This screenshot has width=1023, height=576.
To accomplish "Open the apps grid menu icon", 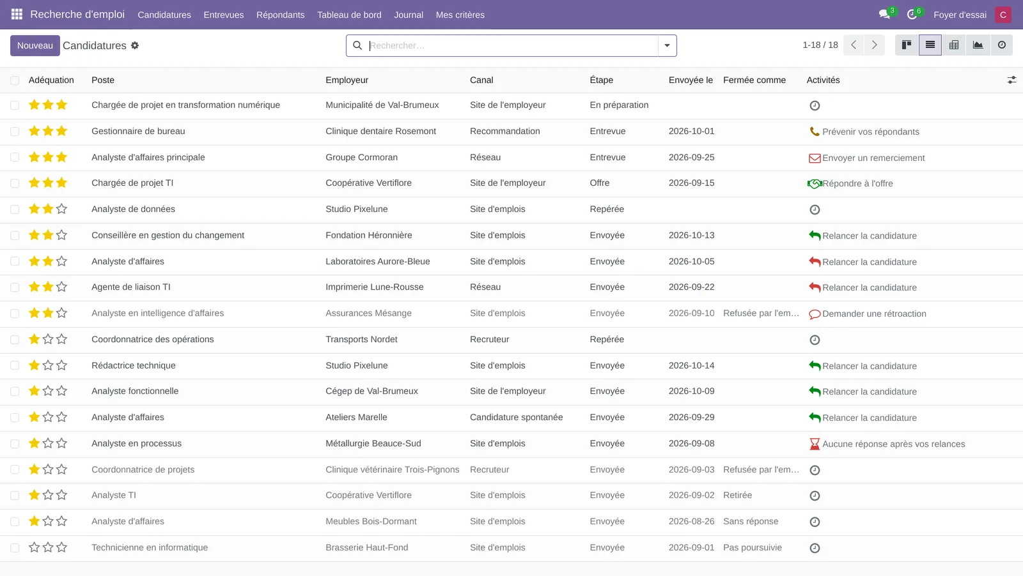I will (x=17, y=14).
